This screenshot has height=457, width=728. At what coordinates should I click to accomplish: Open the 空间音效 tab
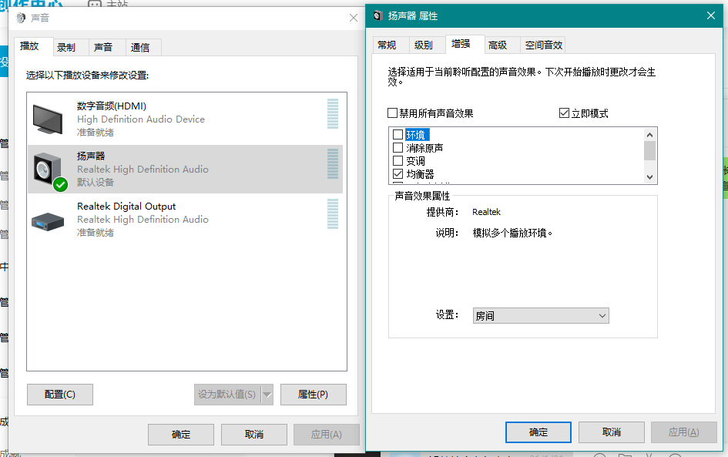point(544,45)
